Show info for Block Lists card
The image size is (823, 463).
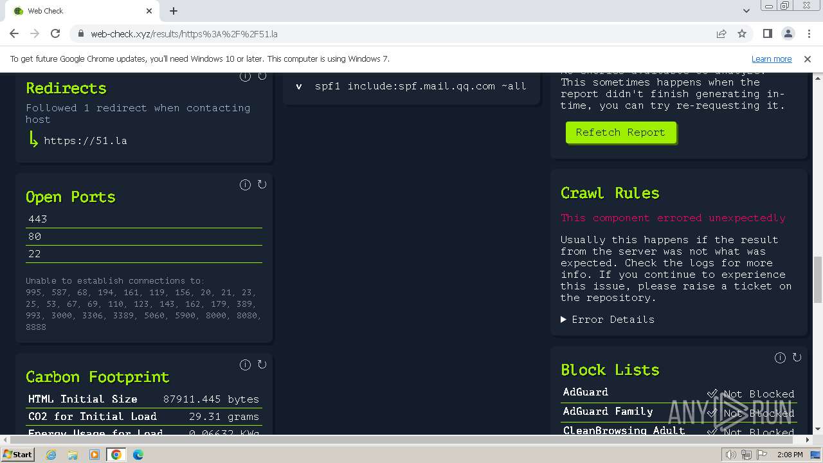[780, 358]
